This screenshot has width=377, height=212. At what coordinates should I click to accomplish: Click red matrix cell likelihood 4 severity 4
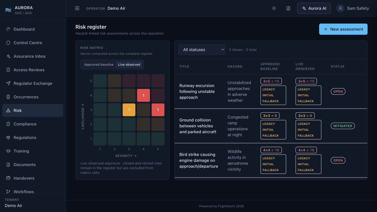[143, 95]
